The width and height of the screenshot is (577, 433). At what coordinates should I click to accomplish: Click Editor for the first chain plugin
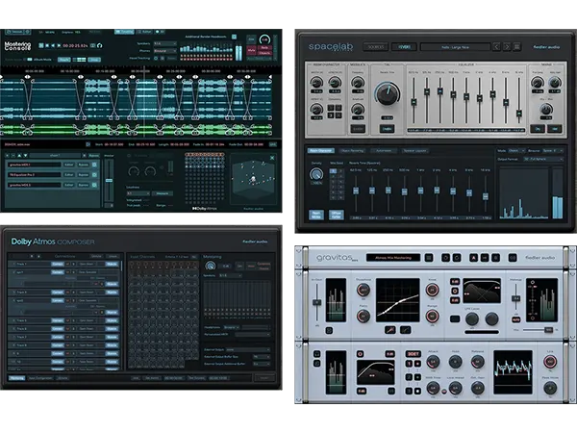(69, 165)
